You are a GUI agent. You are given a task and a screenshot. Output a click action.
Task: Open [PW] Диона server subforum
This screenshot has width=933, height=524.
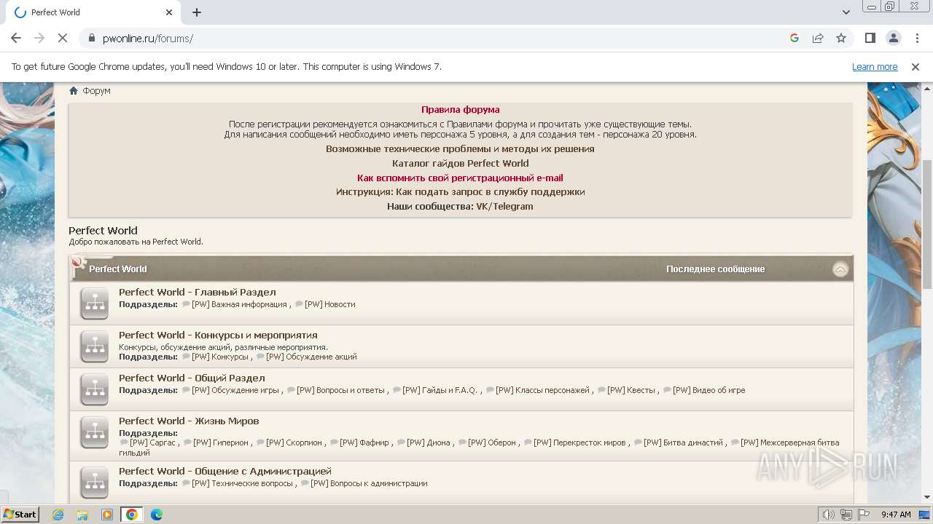tap(429, 442)
